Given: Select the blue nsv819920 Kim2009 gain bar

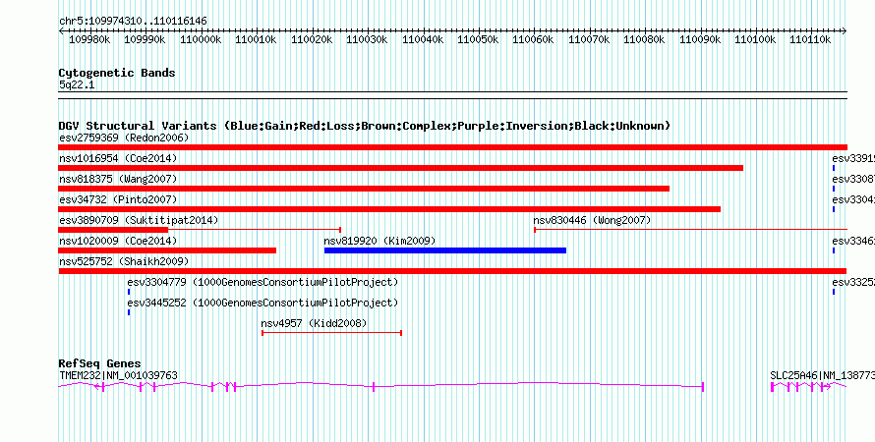Looking at the screenshot, I should [445, 250].
